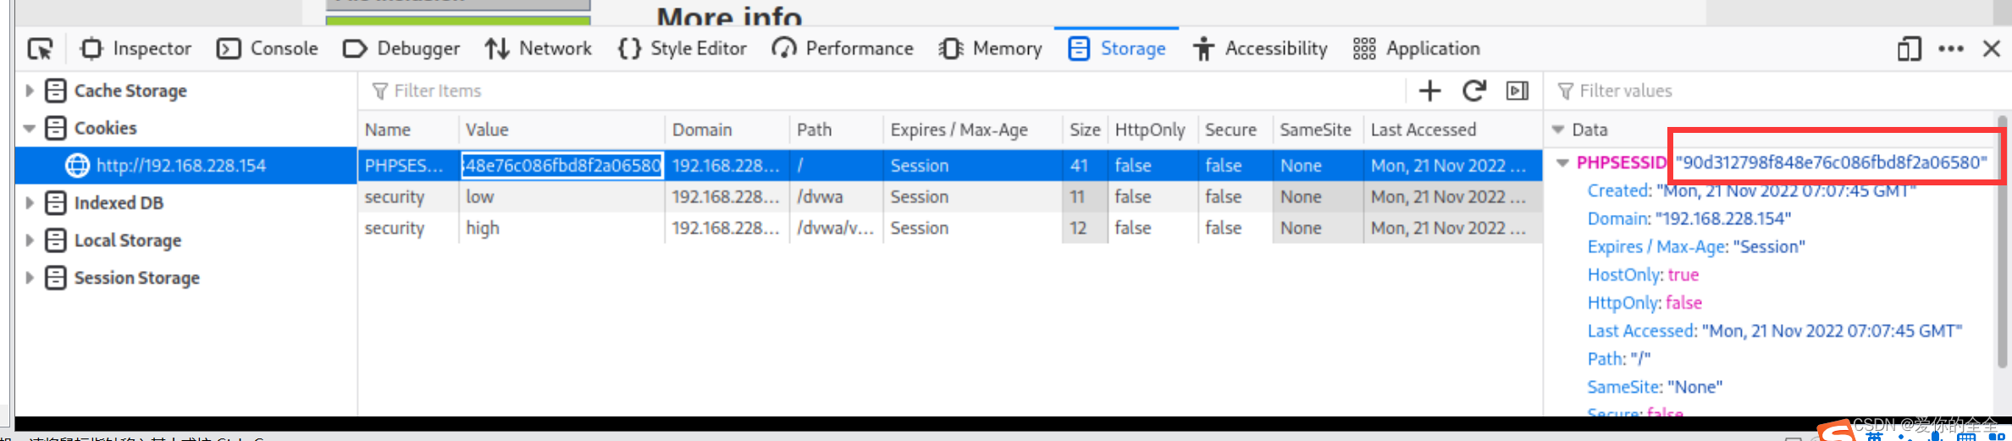Collapse the PHPSESSID data details
The height and width of the screenshot is (441, 2012).
click(x=1563, y=163)
